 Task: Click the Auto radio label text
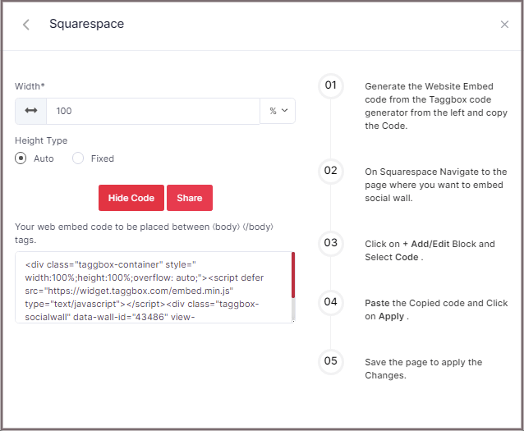tap(44, 158)
